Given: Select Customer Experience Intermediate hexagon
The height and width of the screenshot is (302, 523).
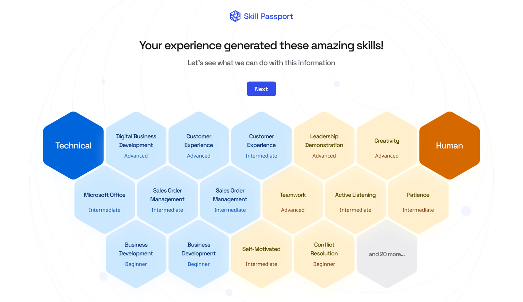Looking at the screenshot, I should (x=261, y=146).
